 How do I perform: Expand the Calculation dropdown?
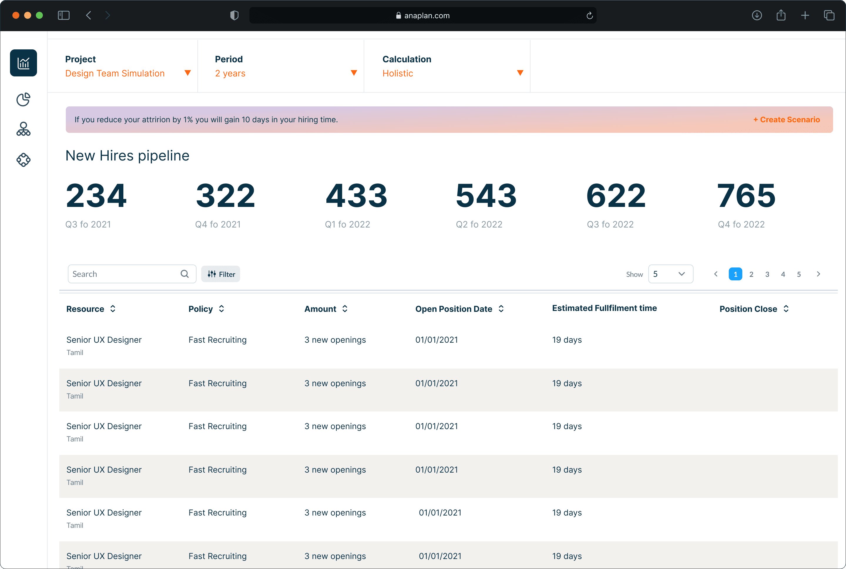coord(520,73)
